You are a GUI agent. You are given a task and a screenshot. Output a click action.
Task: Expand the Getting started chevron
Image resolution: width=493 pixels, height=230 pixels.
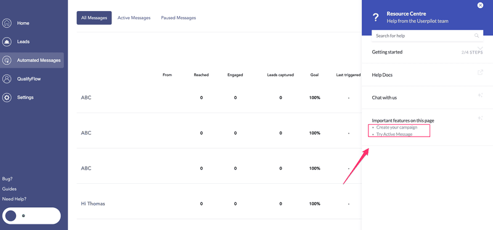(480, 48)
